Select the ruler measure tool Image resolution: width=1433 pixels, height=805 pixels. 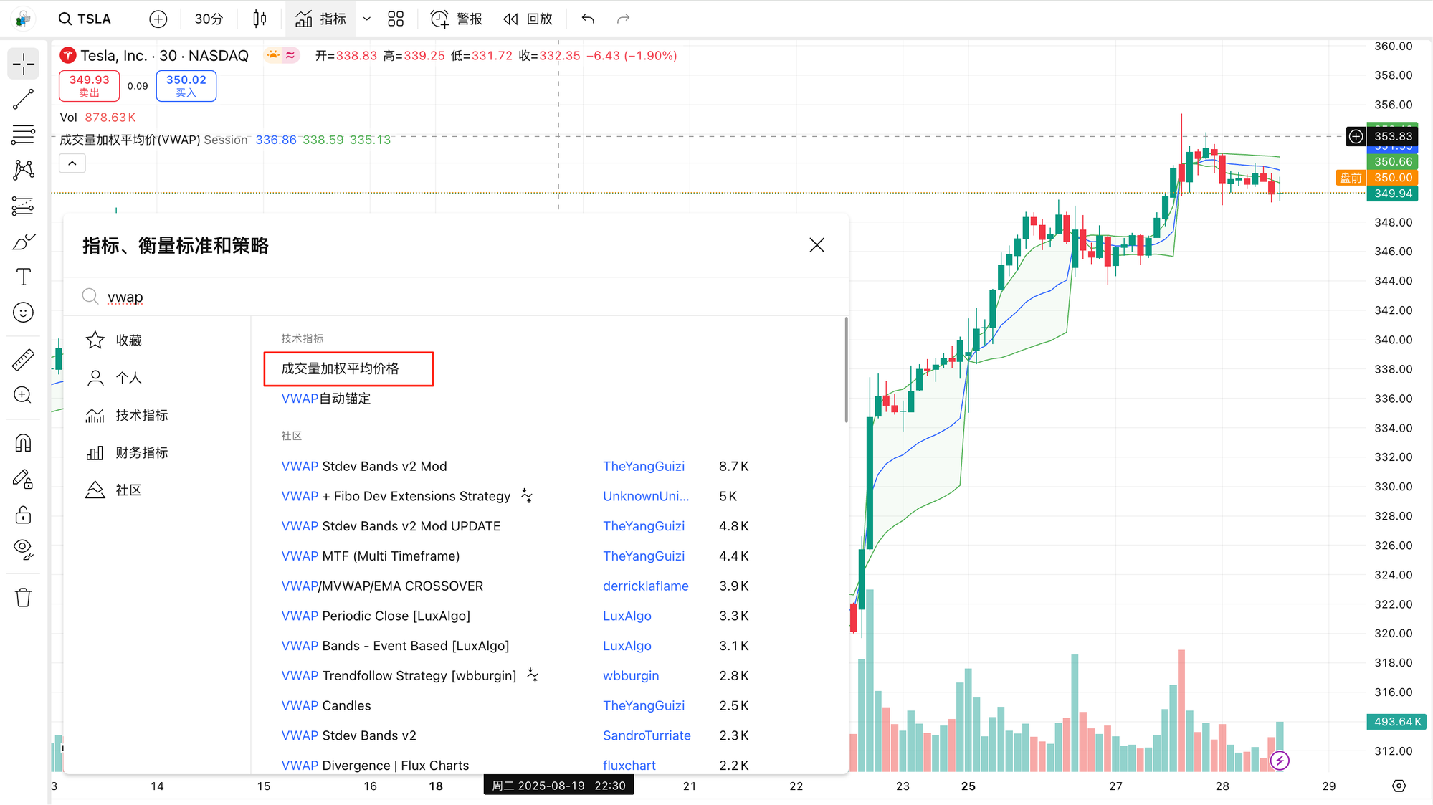[23, 360]
